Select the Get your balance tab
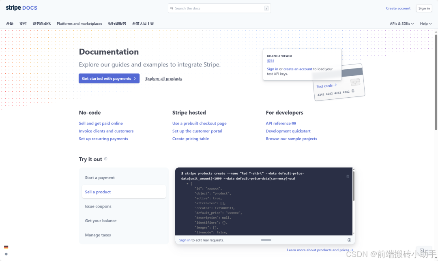This screenshot has width=438, height=261. pos(124,220)
